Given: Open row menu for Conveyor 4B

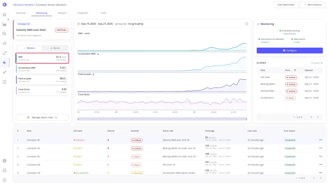Looking at the screenshot, I should (x=321, y=165).
